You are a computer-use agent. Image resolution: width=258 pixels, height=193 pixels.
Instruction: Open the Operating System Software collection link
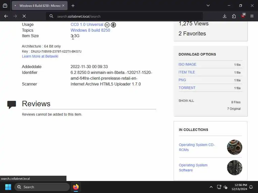193,168
